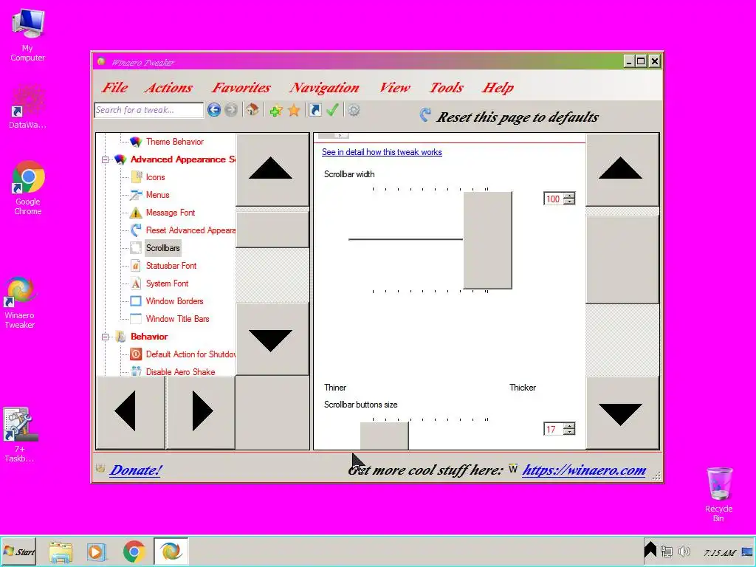Select the DataWa... desktop shortcut
Image resolution: width=756 pixels, height=567 pixels.
(27, 106)
